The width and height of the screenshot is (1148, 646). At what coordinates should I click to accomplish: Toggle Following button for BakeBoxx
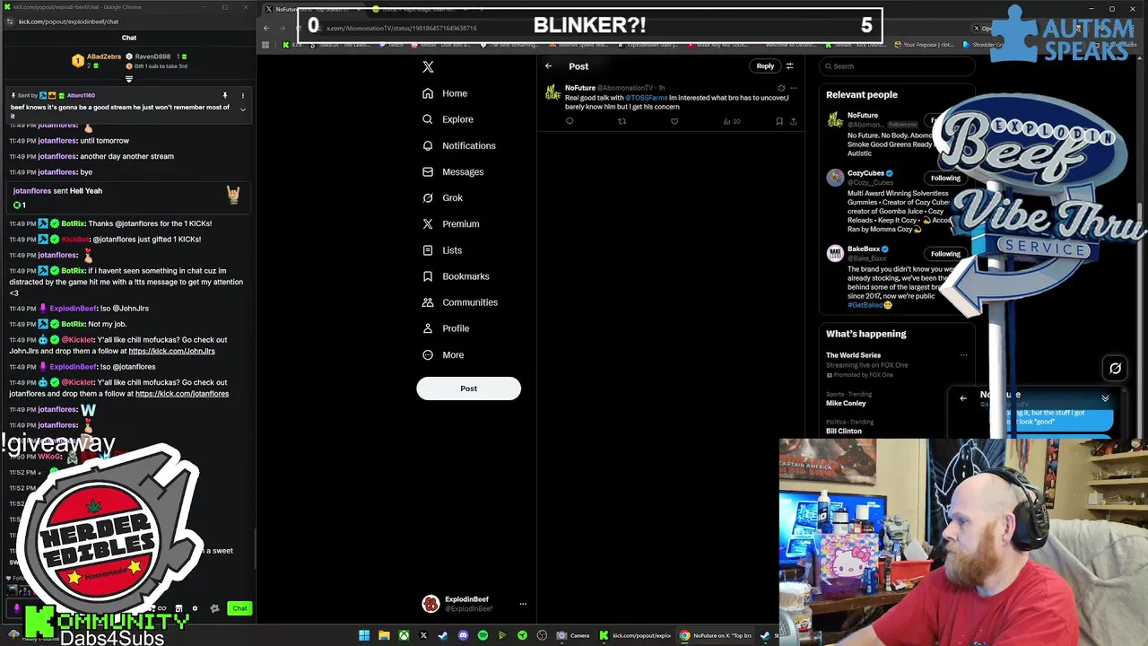point(944,254)
